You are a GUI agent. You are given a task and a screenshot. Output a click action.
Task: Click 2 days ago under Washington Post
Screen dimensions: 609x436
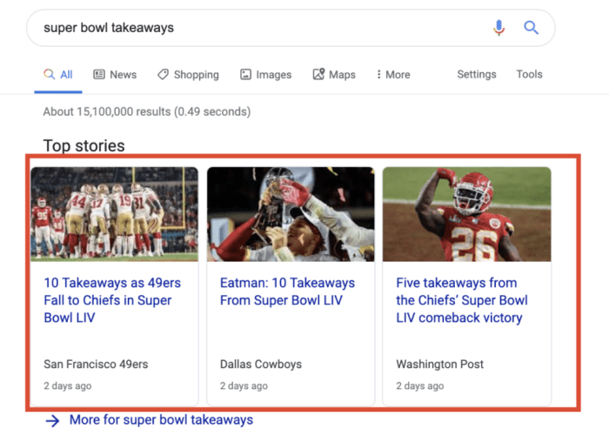tap(420, 386)
